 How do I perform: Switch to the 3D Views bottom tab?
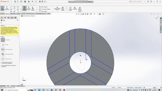(13, 86)
